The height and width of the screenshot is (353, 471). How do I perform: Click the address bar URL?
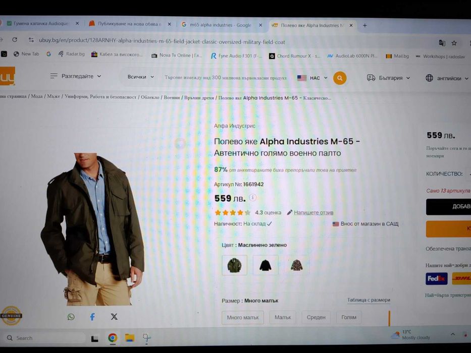point(162,41)
